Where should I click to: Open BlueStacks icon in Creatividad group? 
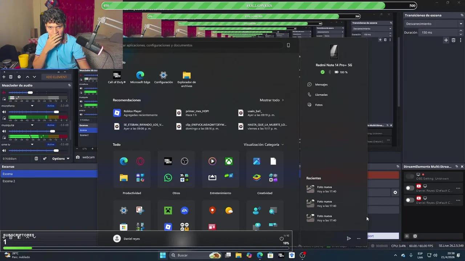click(256, 178)
